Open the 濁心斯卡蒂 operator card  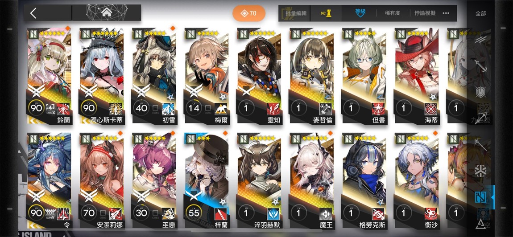[x=102, y=76]
